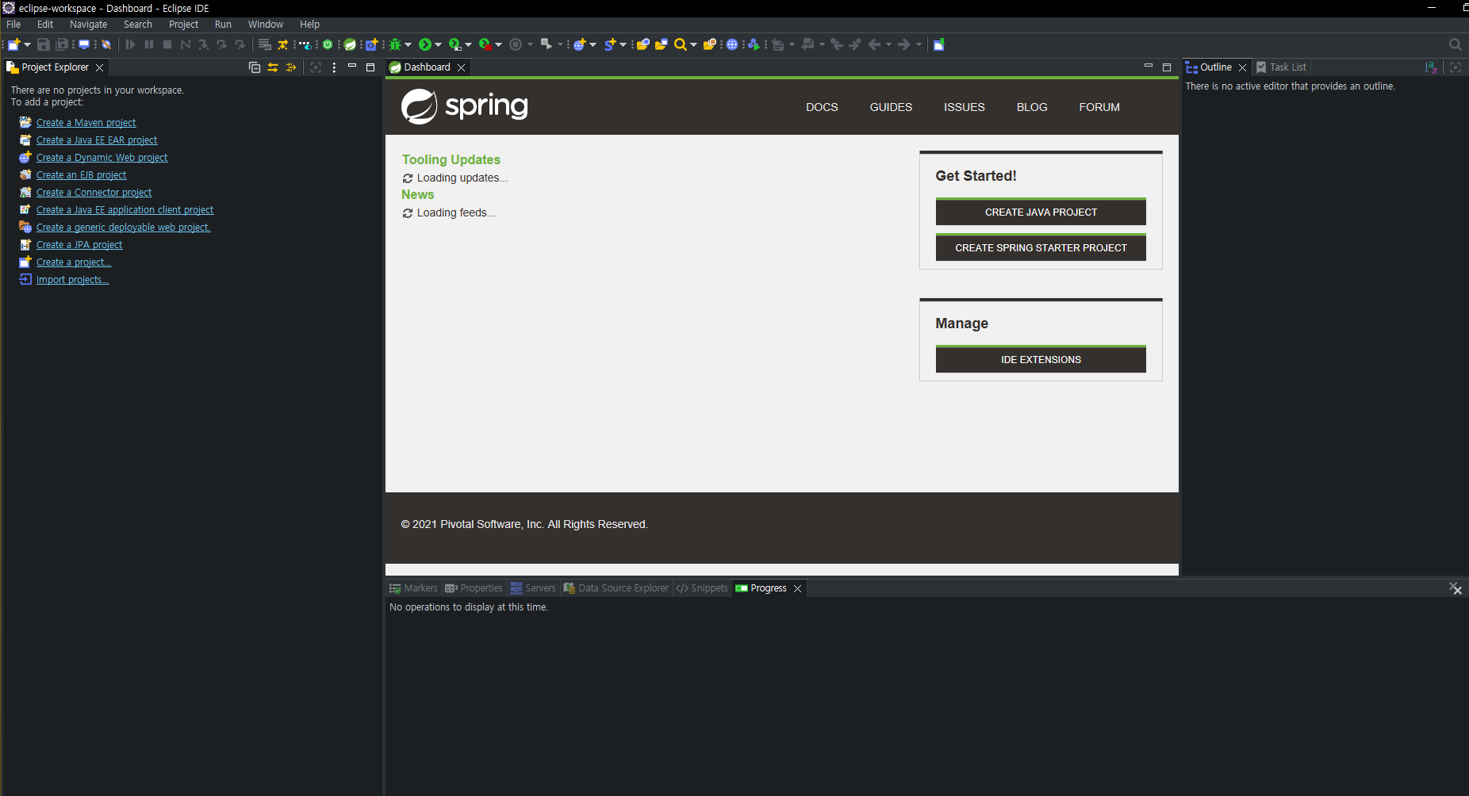Toggle Link with Editor in Project Explorer

pyautogui.click(x=273, y=67)
